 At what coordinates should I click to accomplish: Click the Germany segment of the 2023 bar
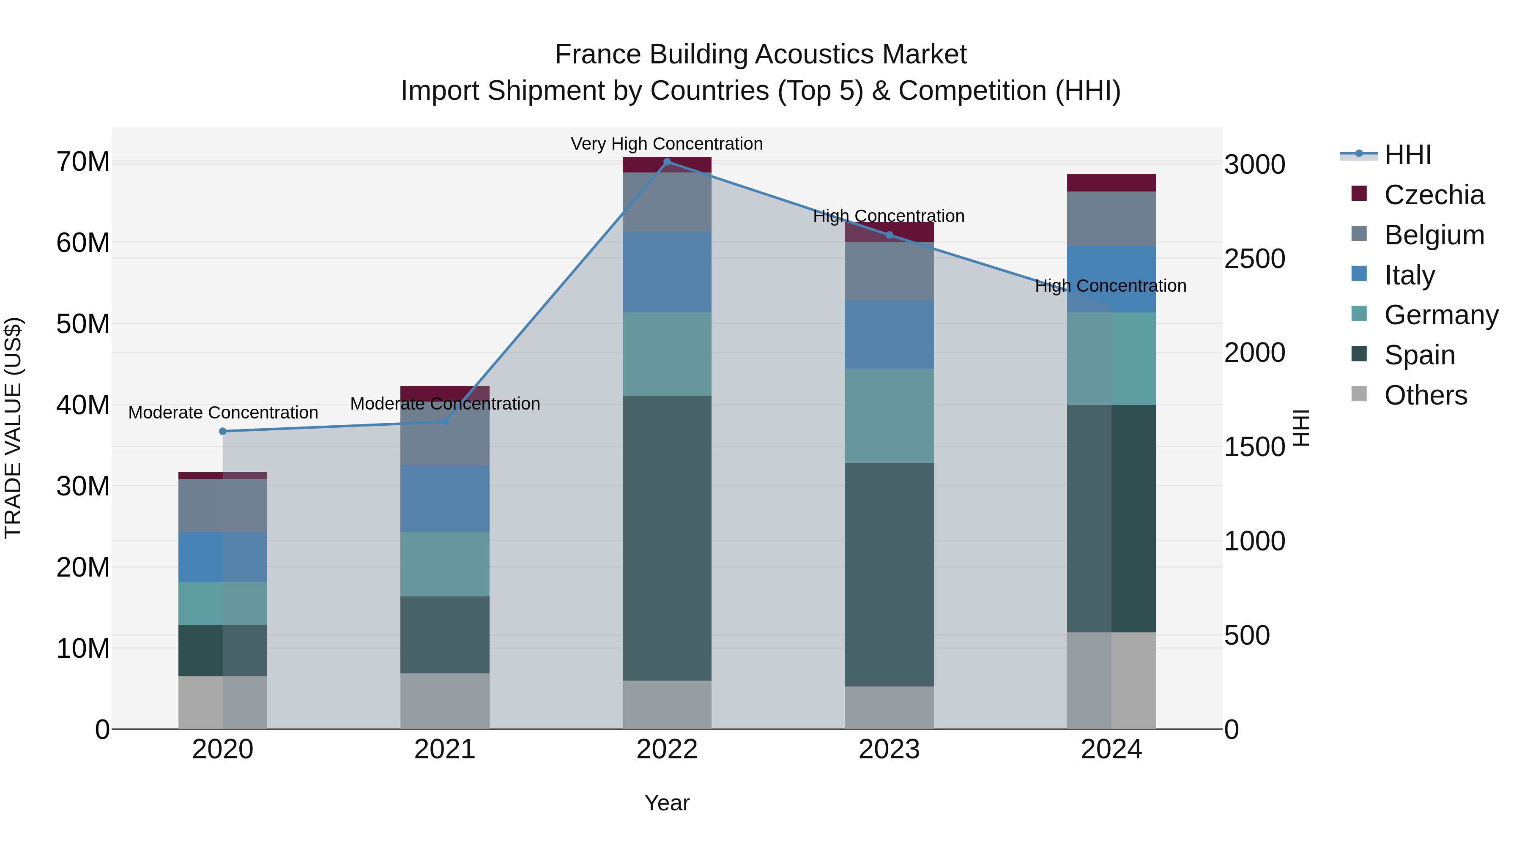pos(889,416)
